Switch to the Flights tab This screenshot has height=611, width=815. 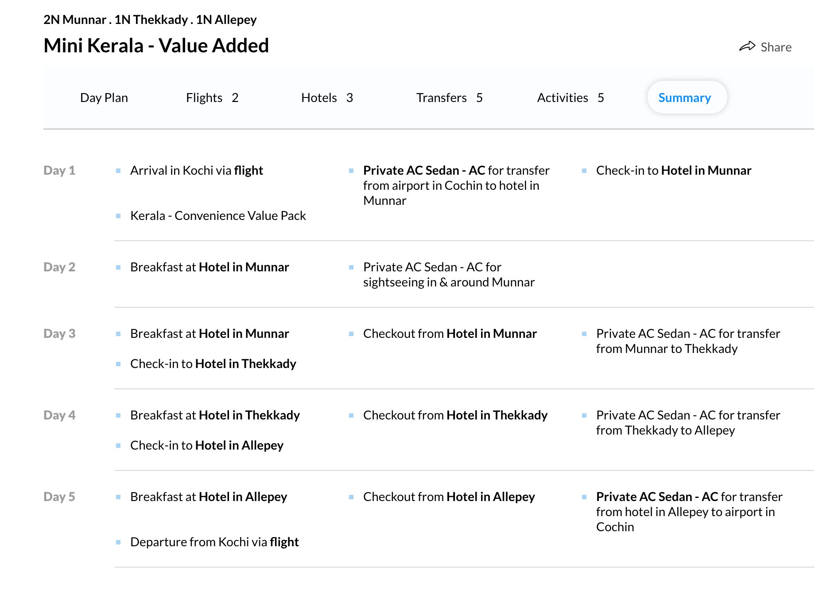[x=212, y=98]
